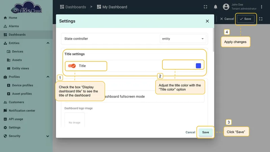This screenshot has height=152, width=270.
Task: Click the John Doe user name text
Action: click(237, 5)
